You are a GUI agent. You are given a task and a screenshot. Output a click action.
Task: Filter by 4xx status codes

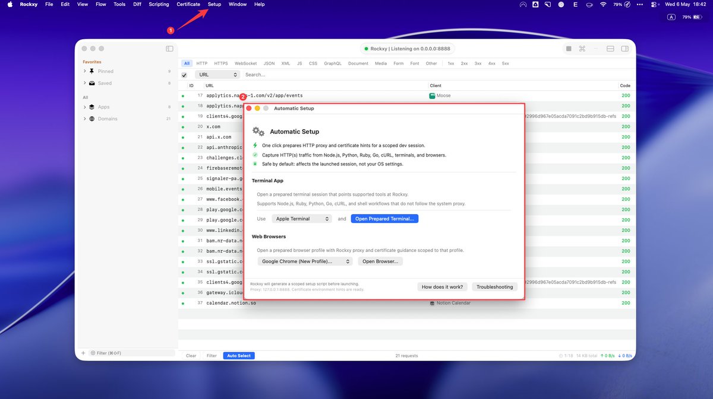pos(492,63)
